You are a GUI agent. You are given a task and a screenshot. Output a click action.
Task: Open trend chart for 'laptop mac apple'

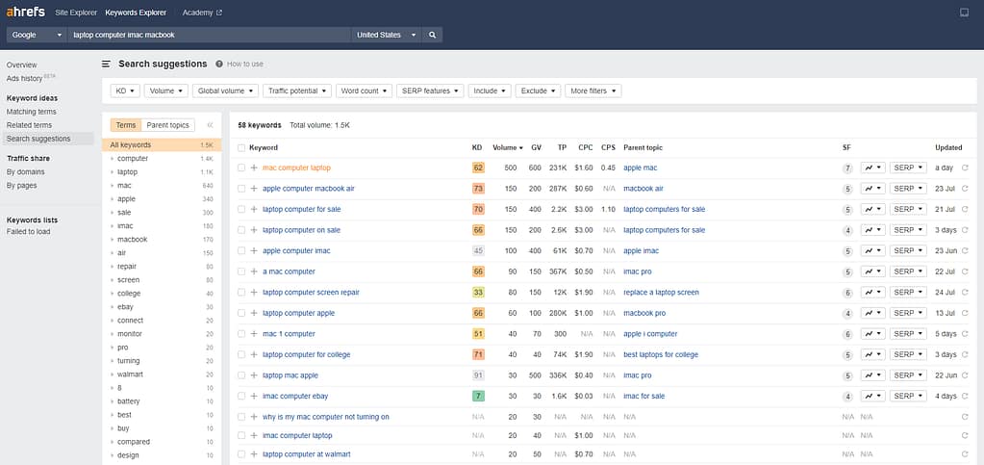click(x=873, y=375)
